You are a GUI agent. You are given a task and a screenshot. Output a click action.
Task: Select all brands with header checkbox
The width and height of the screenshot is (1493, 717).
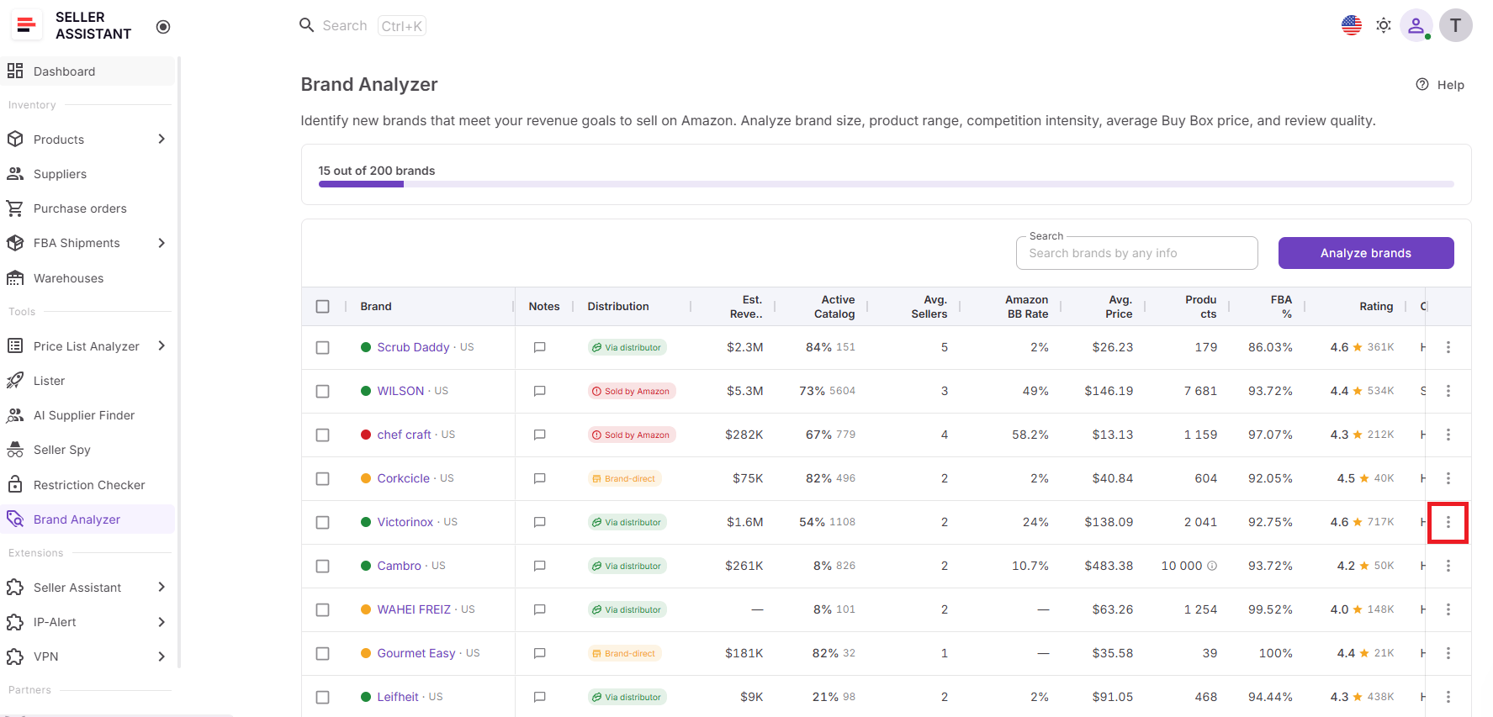[322, 307]
